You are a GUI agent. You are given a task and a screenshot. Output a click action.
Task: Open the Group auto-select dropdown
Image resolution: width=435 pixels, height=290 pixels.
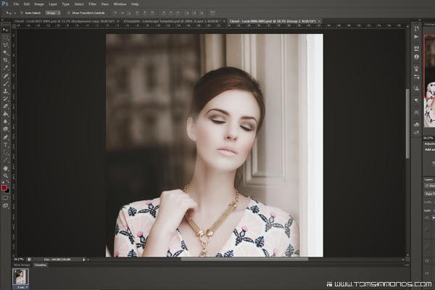[53, 13]
